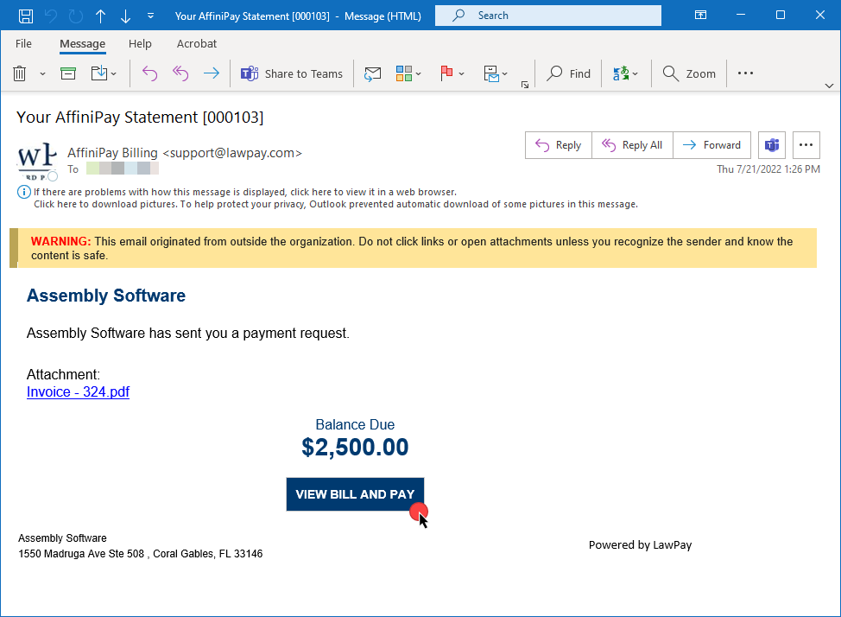Flag the message with the Follow Up icon

tap(446, 73)
